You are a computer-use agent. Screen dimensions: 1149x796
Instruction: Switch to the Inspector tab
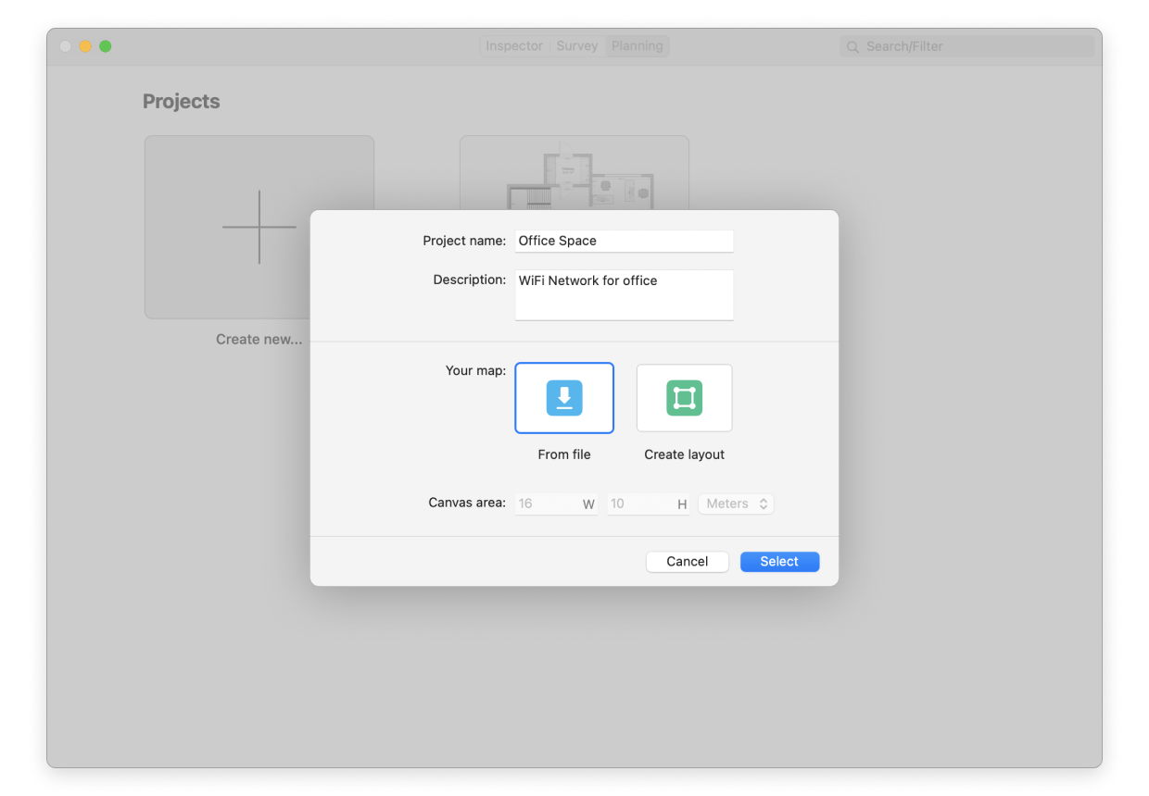click(x=514, y=46)
